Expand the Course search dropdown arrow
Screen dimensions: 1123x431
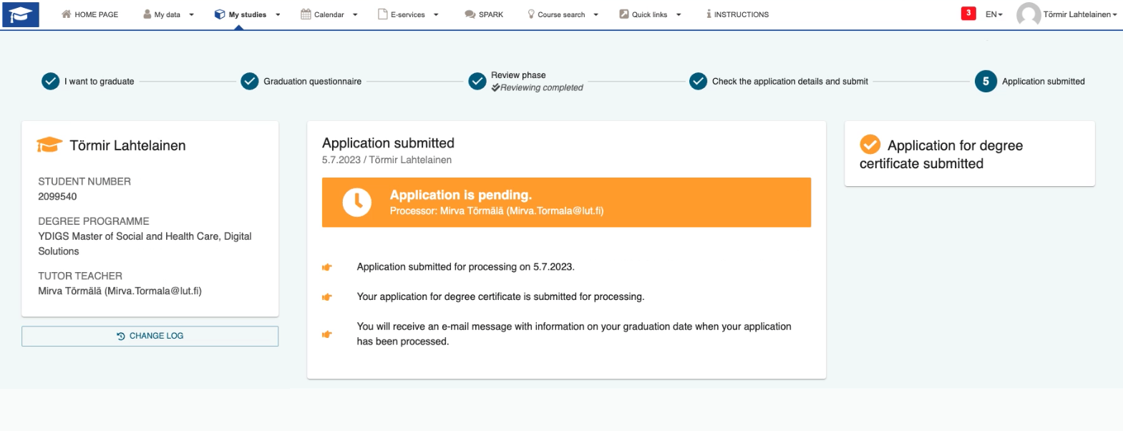(x=595, y=14)
